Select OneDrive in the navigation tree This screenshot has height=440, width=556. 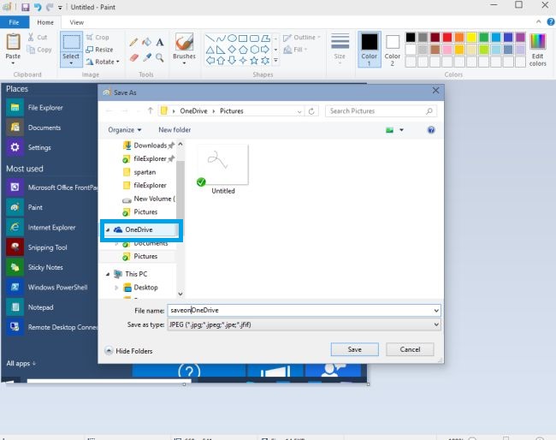click(x=139, y=229)
